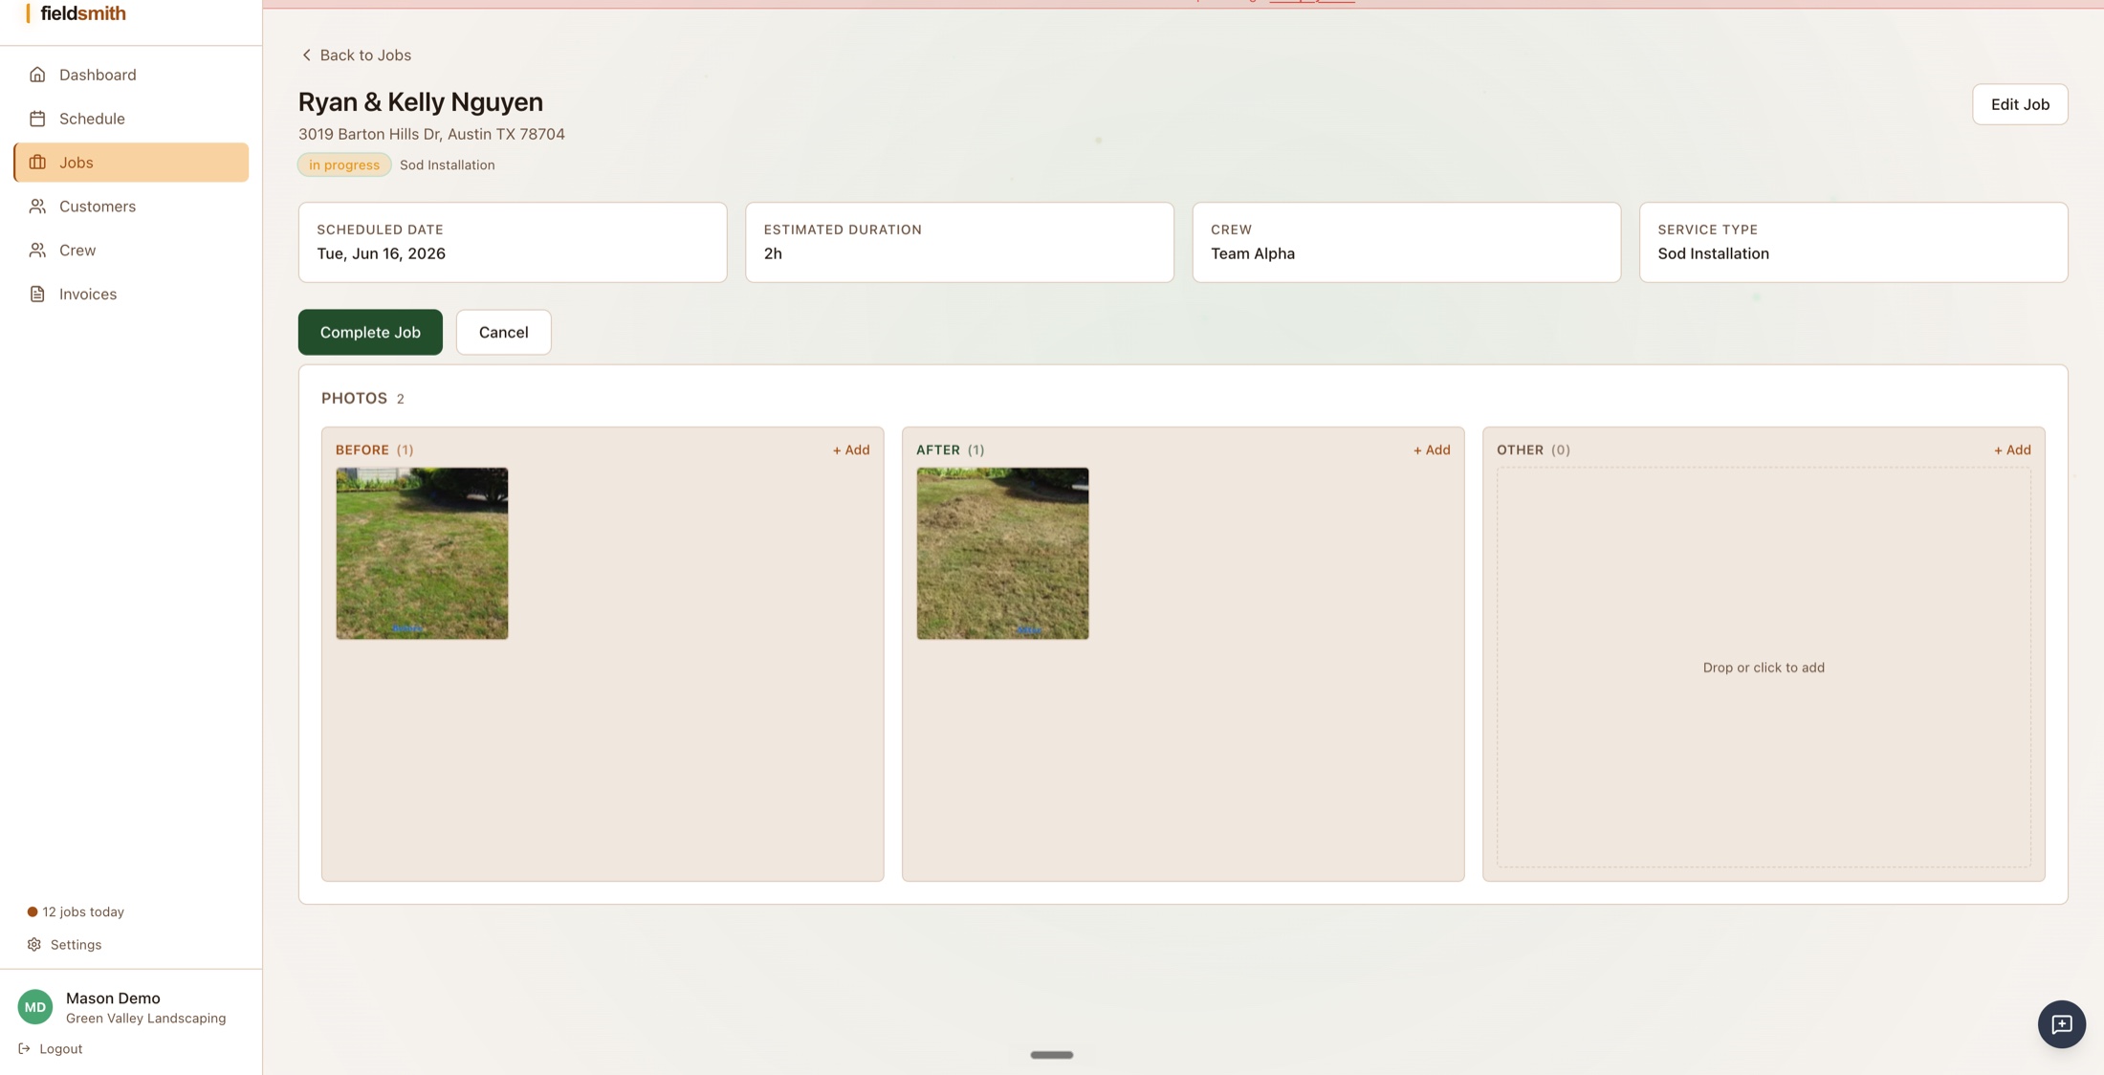Screen dimensions: 2104x1075
Task: Click the 3019 Barton Hills Dr address
Action: click(431, 134)
